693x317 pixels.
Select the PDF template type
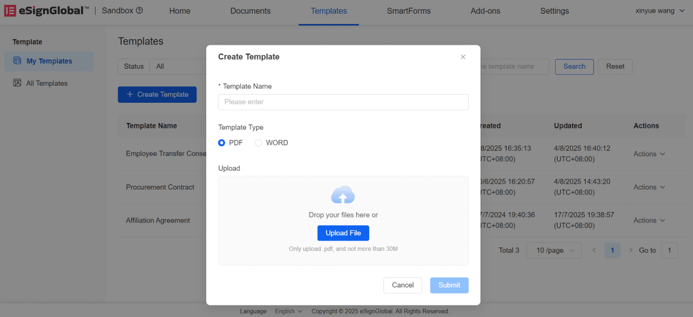pyautogui.click(x=222, y=143)
